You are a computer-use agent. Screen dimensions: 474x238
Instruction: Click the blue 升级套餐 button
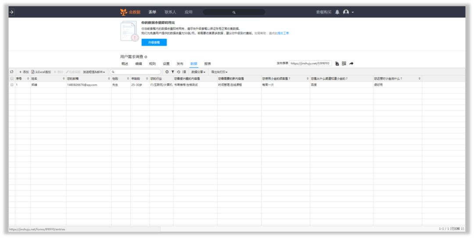(154, 42)
